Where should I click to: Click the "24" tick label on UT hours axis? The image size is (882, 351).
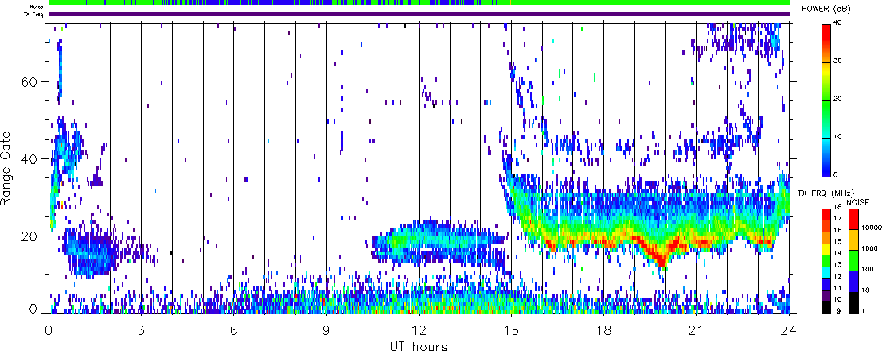789,330
